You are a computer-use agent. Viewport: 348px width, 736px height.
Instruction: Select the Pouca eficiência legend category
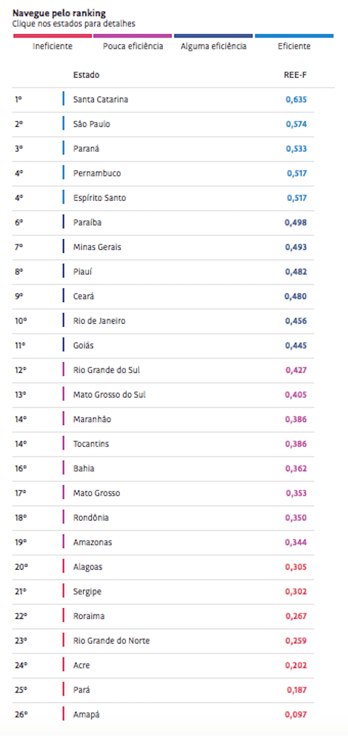tap(133, 46)
